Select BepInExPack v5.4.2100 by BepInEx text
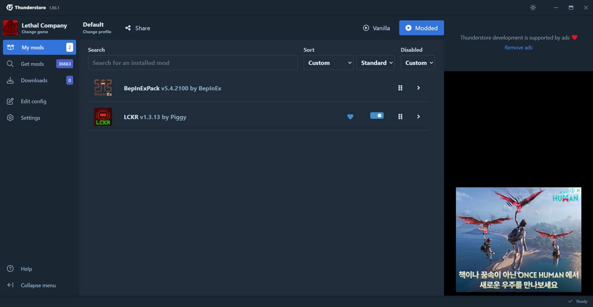Image resolution: width=593 pixels, height=307 pixels. coord(173,88)
